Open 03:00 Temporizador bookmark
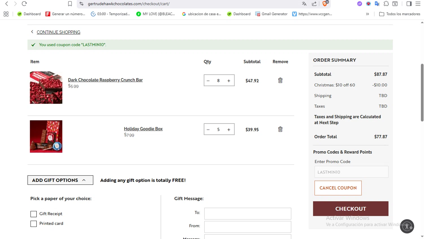 (110, 14)
